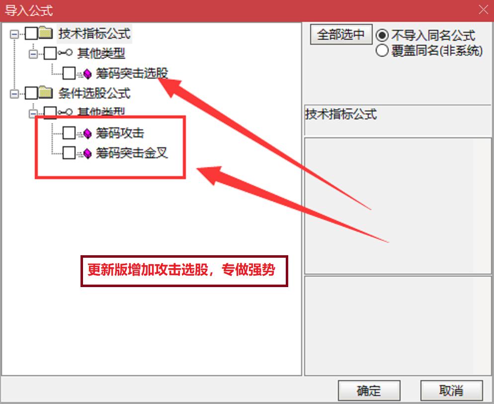Select the 筹码突击选股 tree item
This screenshot has width=494, height=404.
click(x=132, y=73)
